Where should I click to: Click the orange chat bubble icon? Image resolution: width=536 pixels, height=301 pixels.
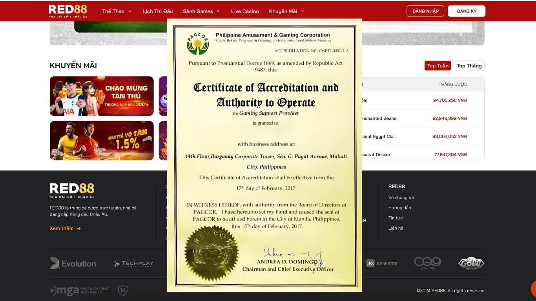(x=533, y=289)
